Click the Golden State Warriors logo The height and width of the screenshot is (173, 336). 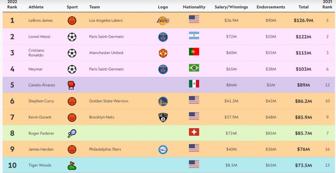pos(163,101)
